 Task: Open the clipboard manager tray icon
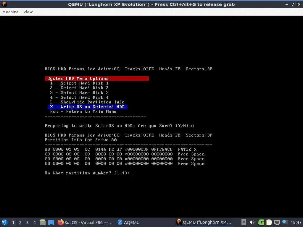(x=269, y=222)
